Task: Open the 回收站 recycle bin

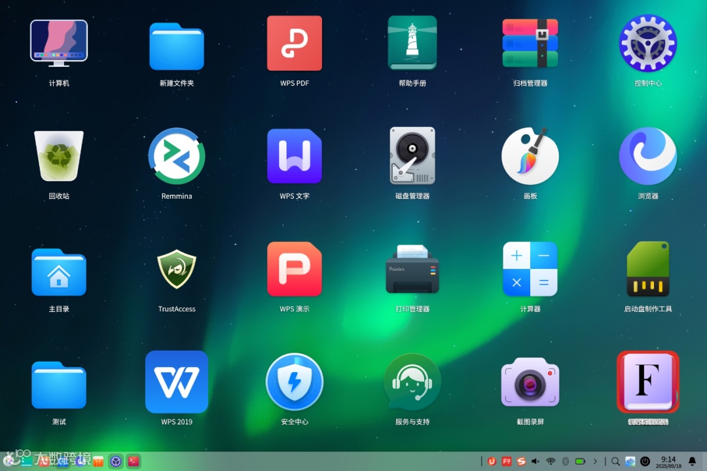Action: click(59, 156)
